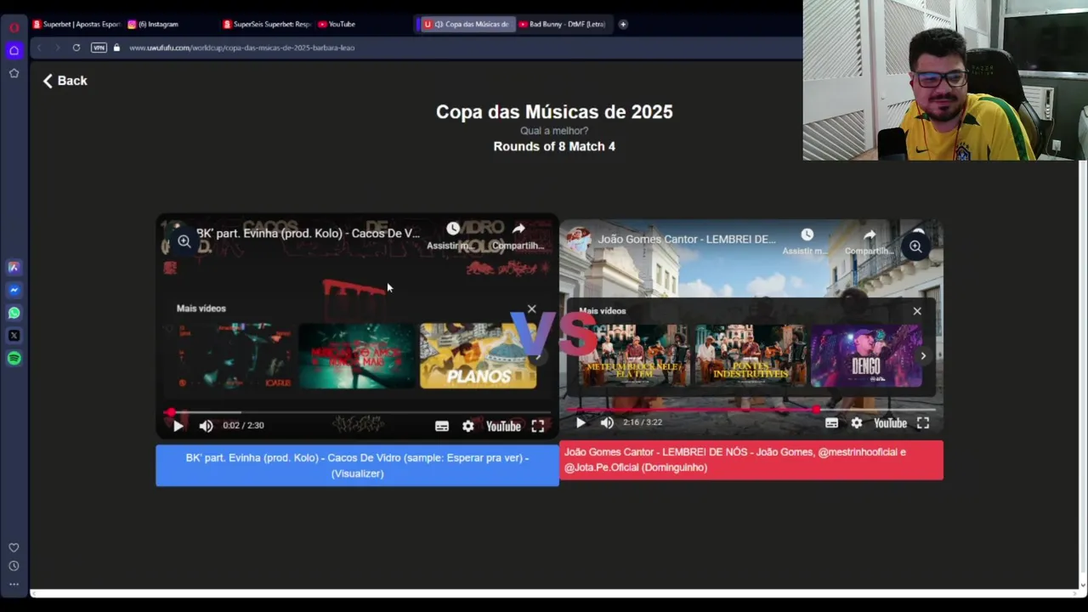The image size is (1088, 612).
Task: Toggle subtitles on the João Gomes video
Action: 831,422
